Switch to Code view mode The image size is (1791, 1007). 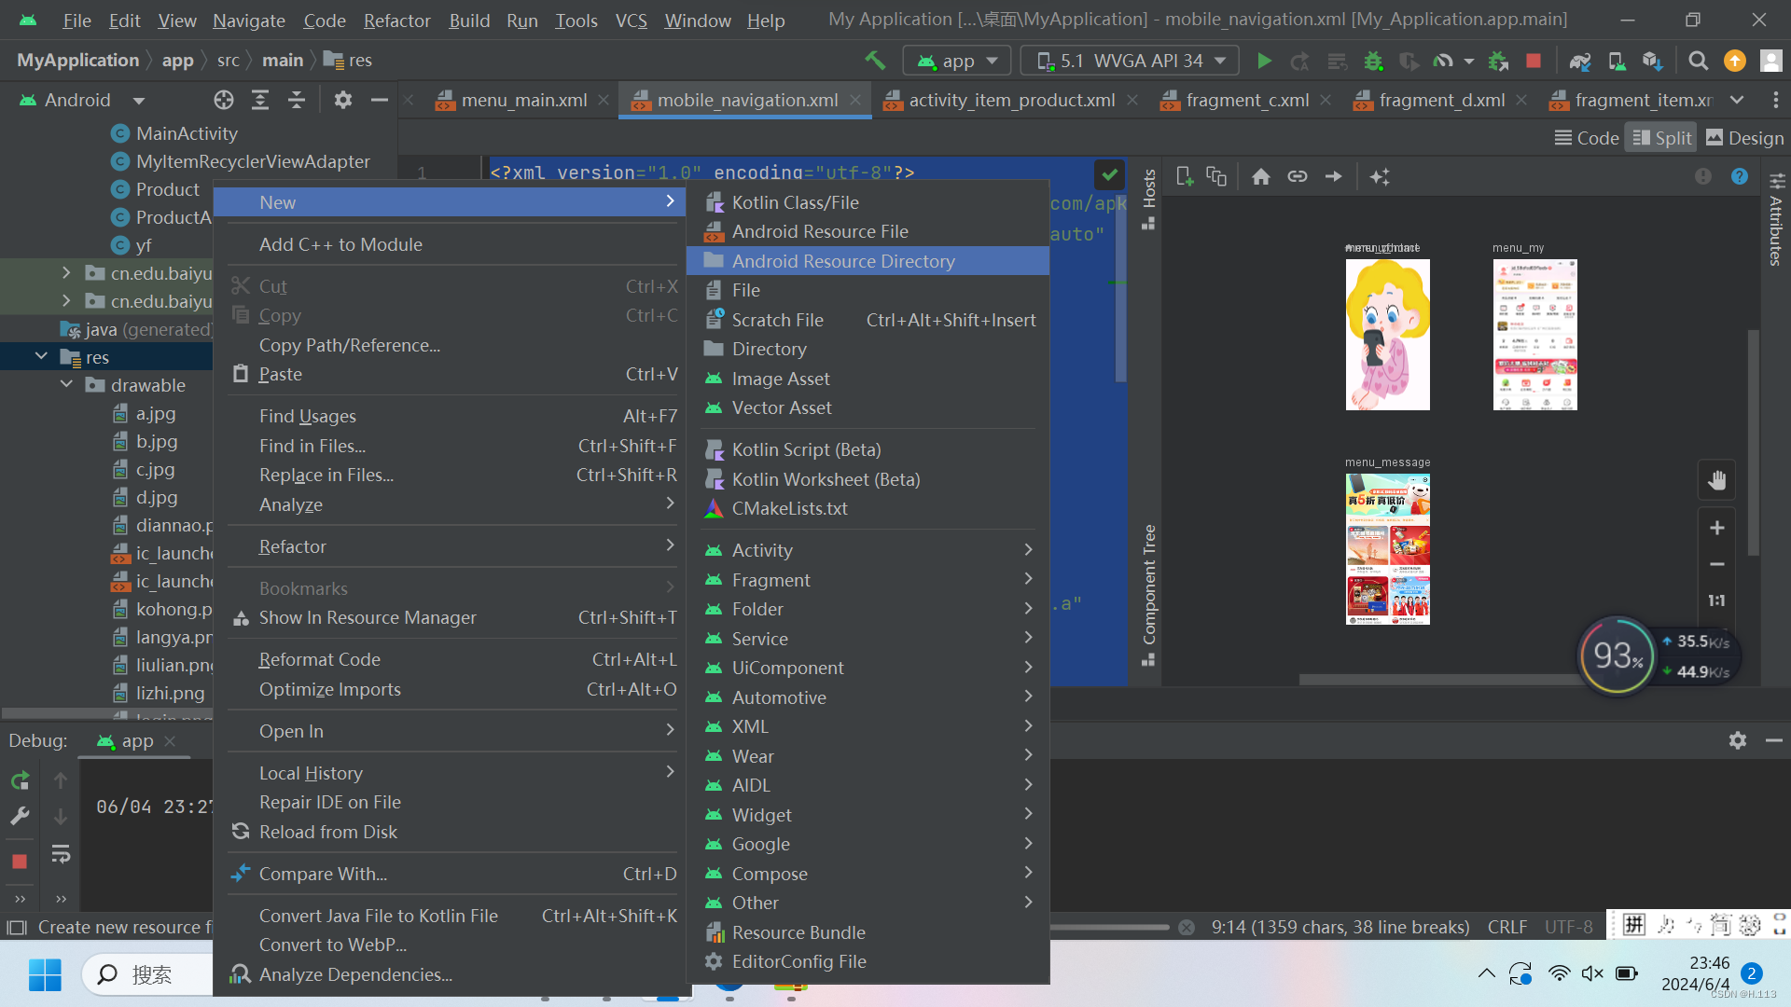point(1587,138)
